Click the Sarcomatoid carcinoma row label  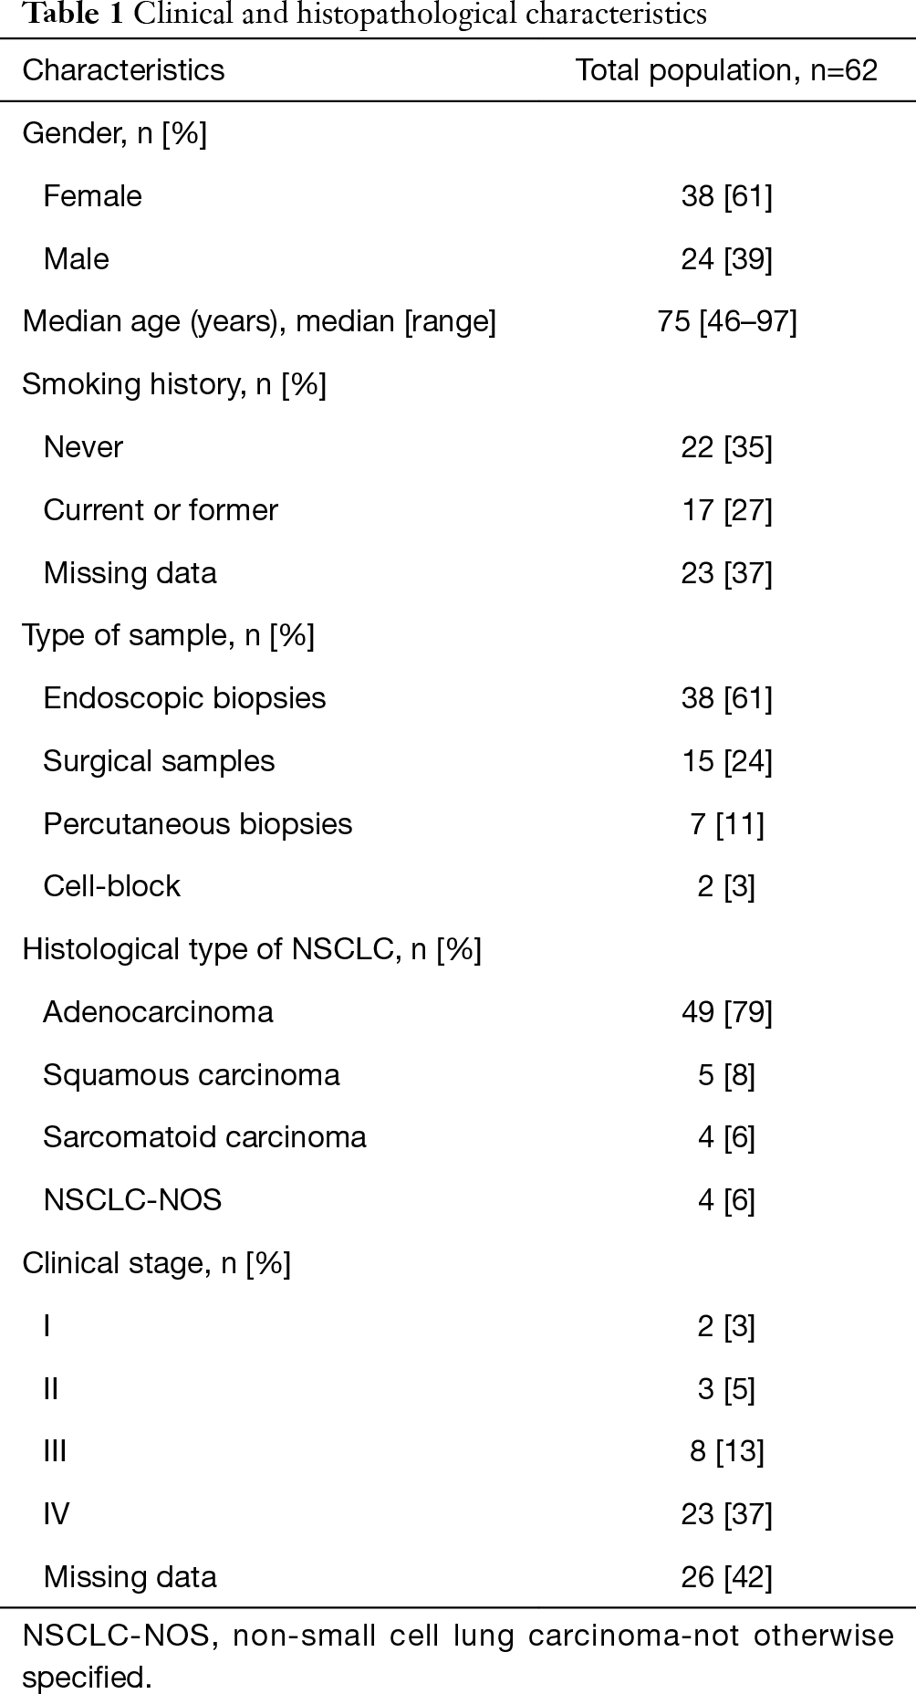pyautogui.click(x=204, y=1138)
